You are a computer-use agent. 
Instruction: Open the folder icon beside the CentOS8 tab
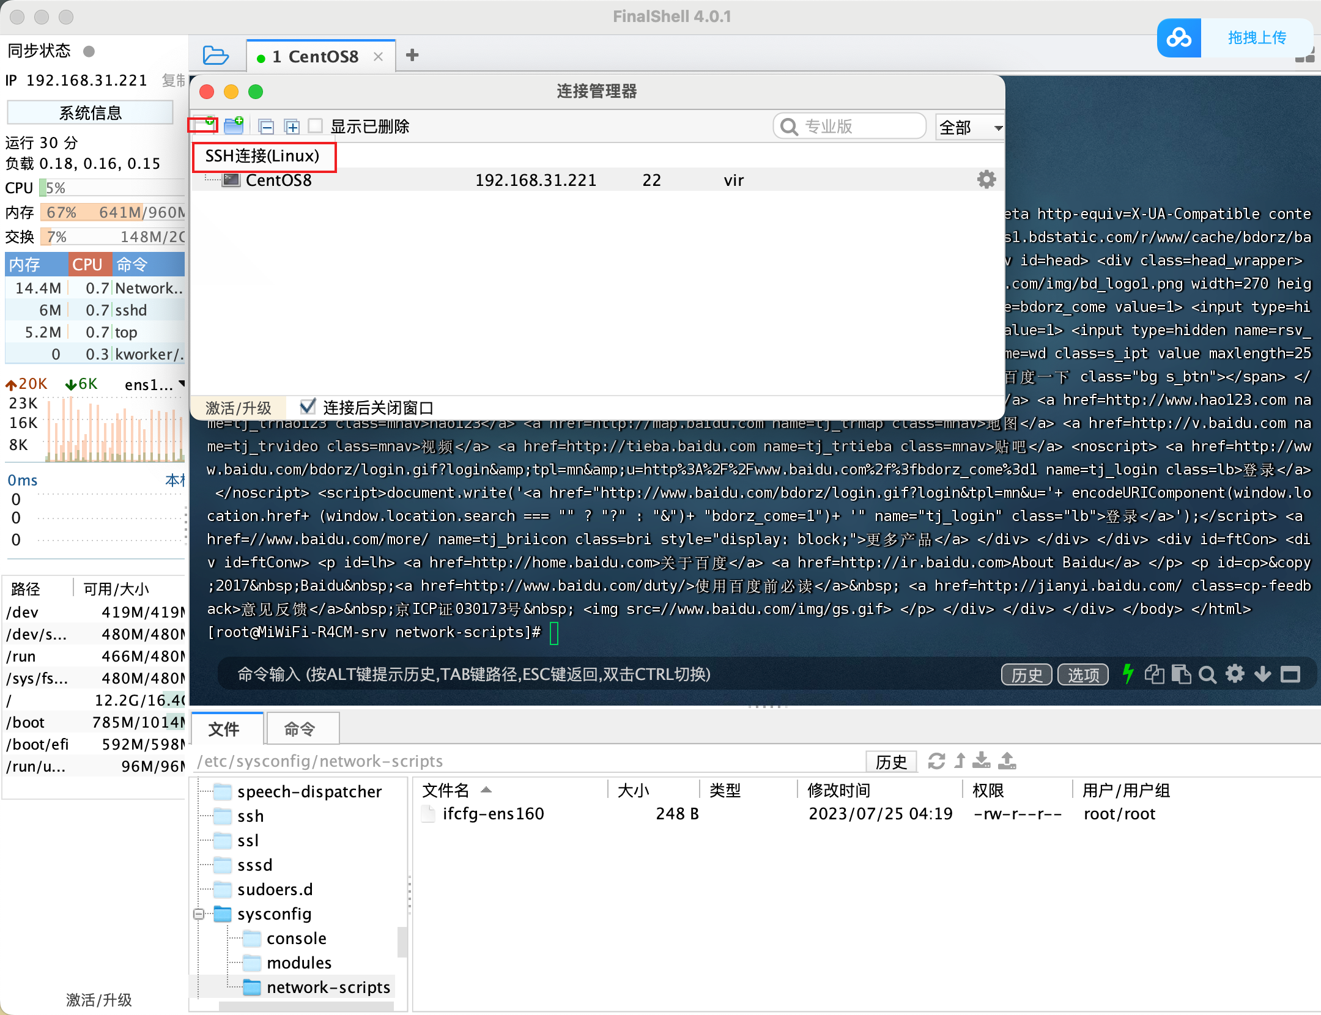(215, 56)
